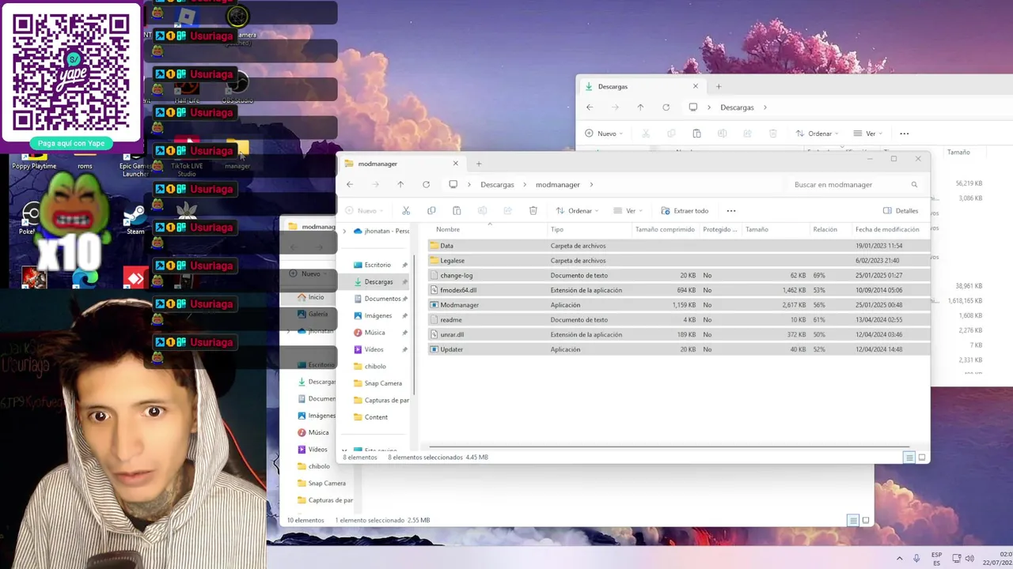Viewport: 1013px width, 569px height.
Task: Toggle the Detalles pane button
Action: [901, 211]
